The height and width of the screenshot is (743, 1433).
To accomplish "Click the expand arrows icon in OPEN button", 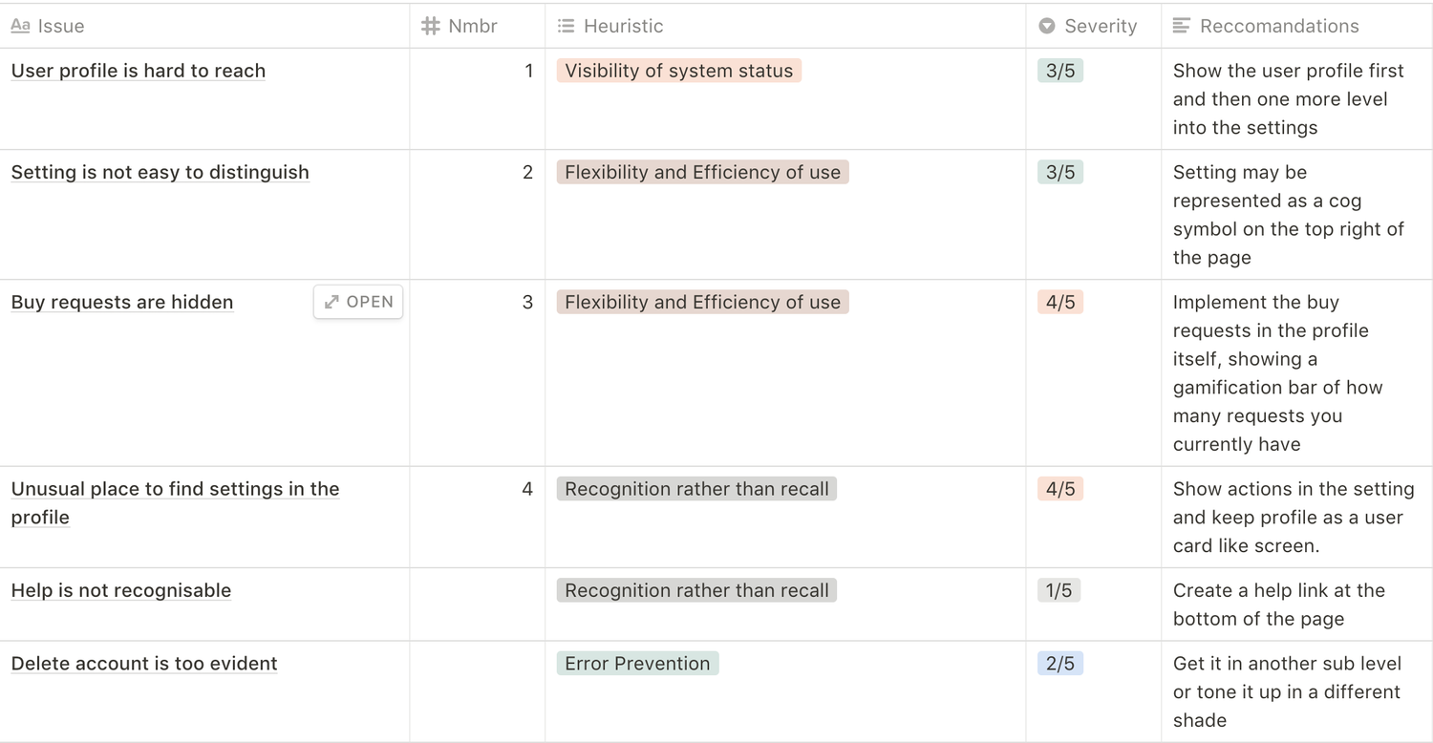I will 332,302.
